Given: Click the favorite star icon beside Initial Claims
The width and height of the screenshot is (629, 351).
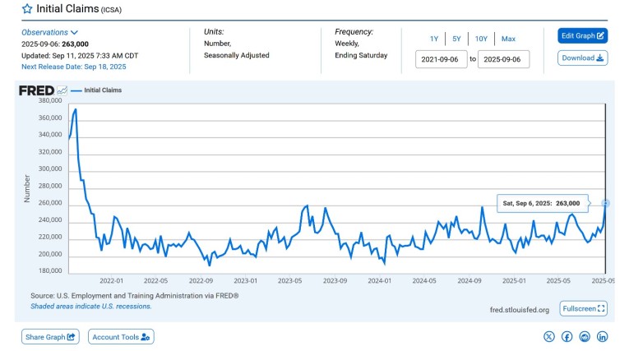Looking at the screenshot, I should pyautogui.click(x=27, y=8).
